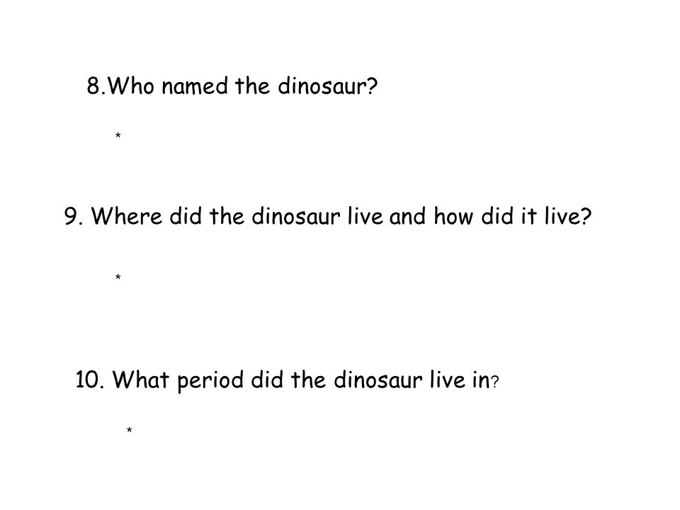This screenshot has width=680, height=510.
Task: Click the word "named" in question 8
Action: (x=195, y=86)
